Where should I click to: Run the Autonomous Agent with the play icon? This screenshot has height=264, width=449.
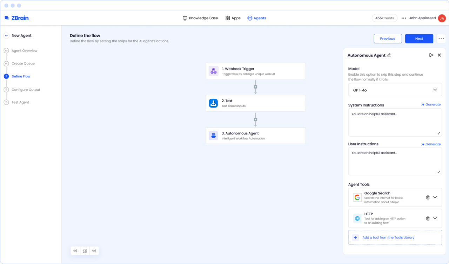(431, 55)
